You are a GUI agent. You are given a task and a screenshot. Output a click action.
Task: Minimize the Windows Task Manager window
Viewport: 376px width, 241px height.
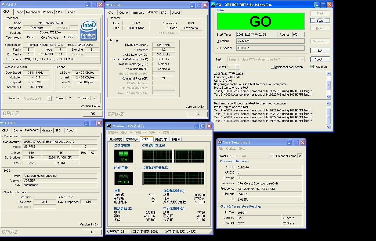tap(197, 126)
